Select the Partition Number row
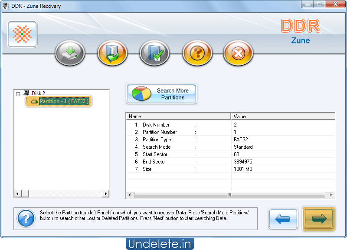This screenshot has height=250, width=347. coord(230,132)
